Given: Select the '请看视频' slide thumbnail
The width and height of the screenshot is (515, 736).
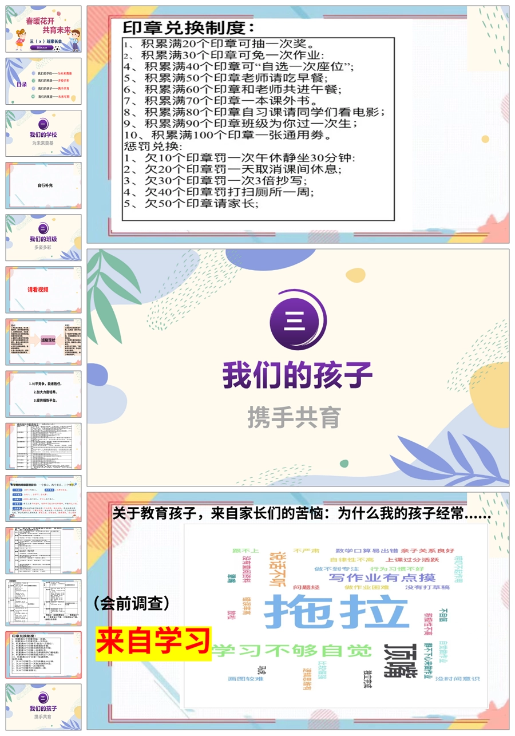Looking at the screenshot, I should tap(43, 290).
